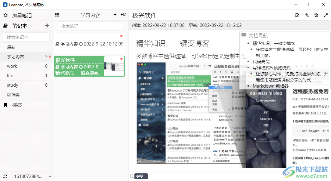Click the 更新 date 2022-09-22 18:12:02

pos(215,25)
